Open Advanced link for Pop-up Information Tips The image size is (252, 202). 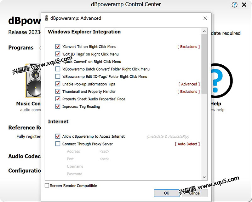pyautogui.click(x=189, y=84)
